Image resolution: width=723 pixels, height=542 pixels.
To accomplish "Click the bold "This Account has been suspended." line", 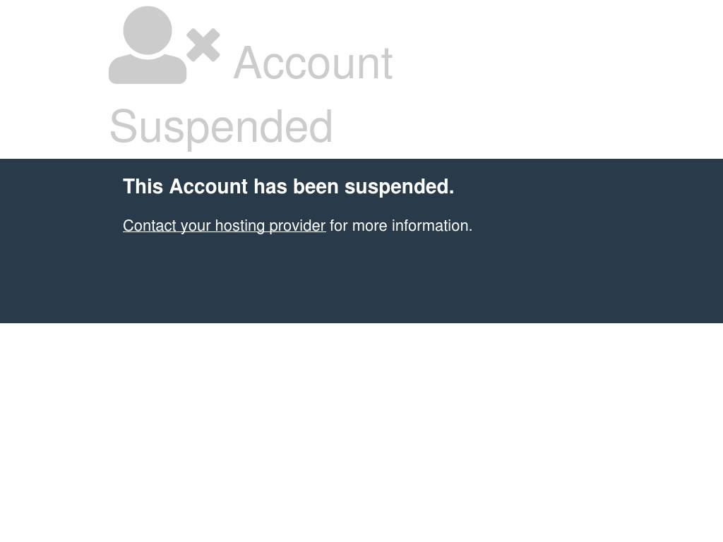I will [289, 186].
